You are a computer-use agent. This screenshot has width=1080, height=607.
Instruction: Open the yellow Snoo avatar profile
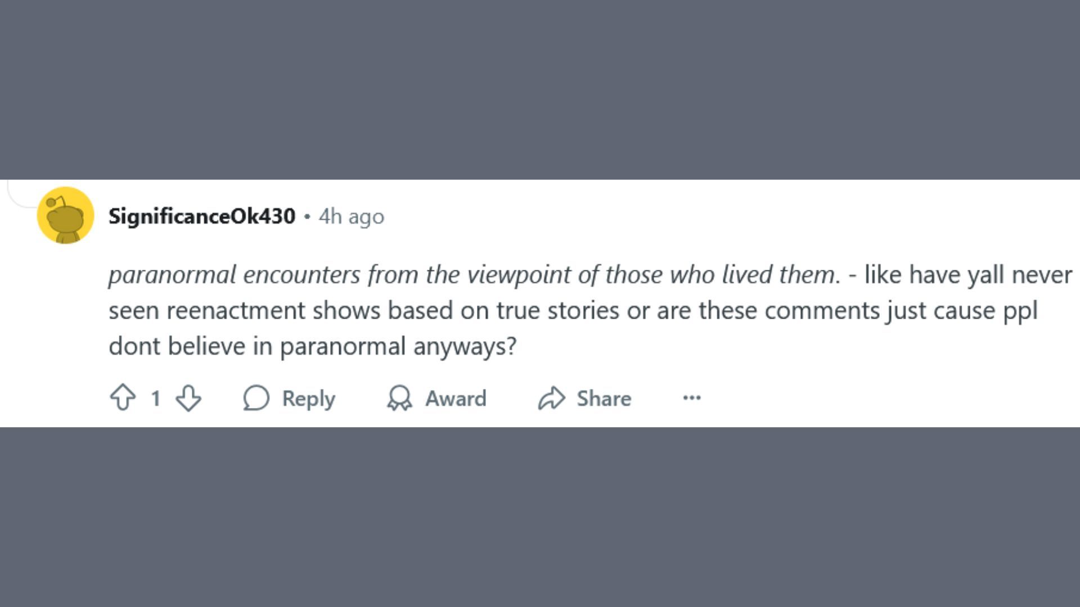tap(65, 215)
